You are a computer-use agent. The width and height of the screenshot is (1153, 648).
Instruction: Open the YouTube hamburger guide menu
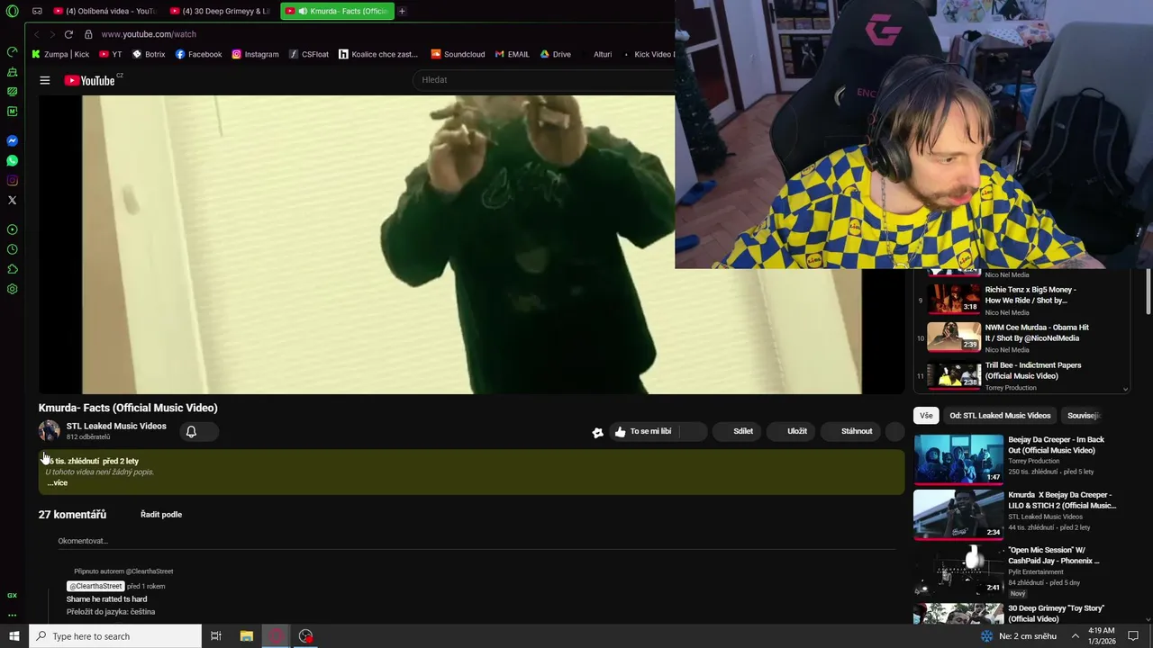pyautogui.click(x=44, y=80)
